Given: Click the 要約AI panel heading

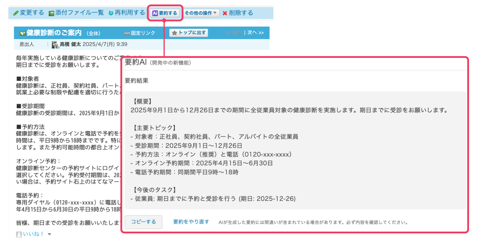Looking at the screenshot, I should click(x=136, y=62).
